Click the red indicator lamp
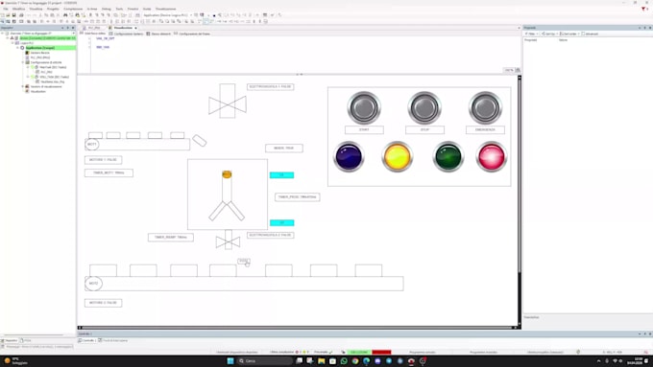 (492, 157)
